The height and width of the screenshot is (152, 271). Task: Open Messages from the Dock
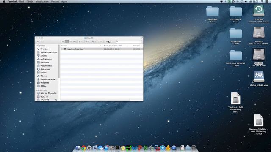100,148
